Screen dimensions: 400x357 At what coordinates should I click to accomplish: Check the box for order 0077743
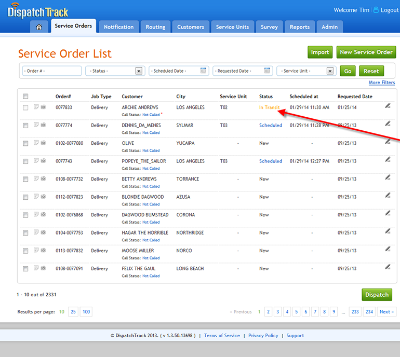[x=25, y=161]
